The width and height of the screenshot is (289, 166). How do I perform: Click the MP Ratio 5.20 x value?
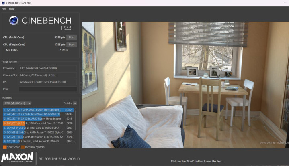coord(64,50)
